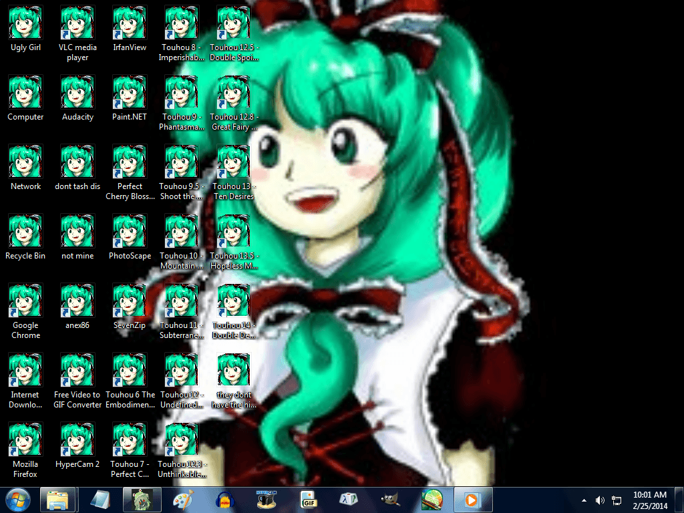684x513 pixels.
Task: Launch Google Chrome from the desktop
Action: click(25, 301)
